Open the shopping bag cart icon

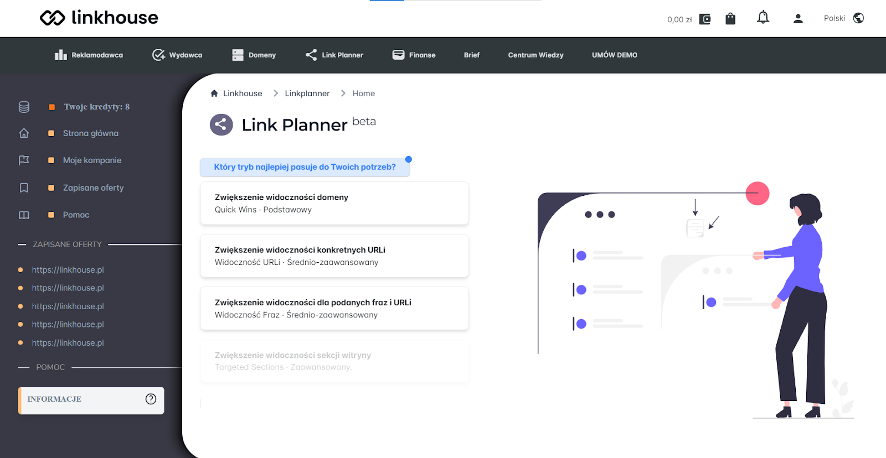tap(730, 19)
